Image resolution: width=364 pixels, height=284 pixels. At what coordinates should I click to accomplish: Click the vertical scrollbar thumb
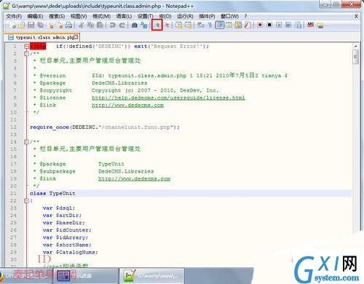(356, 57)
